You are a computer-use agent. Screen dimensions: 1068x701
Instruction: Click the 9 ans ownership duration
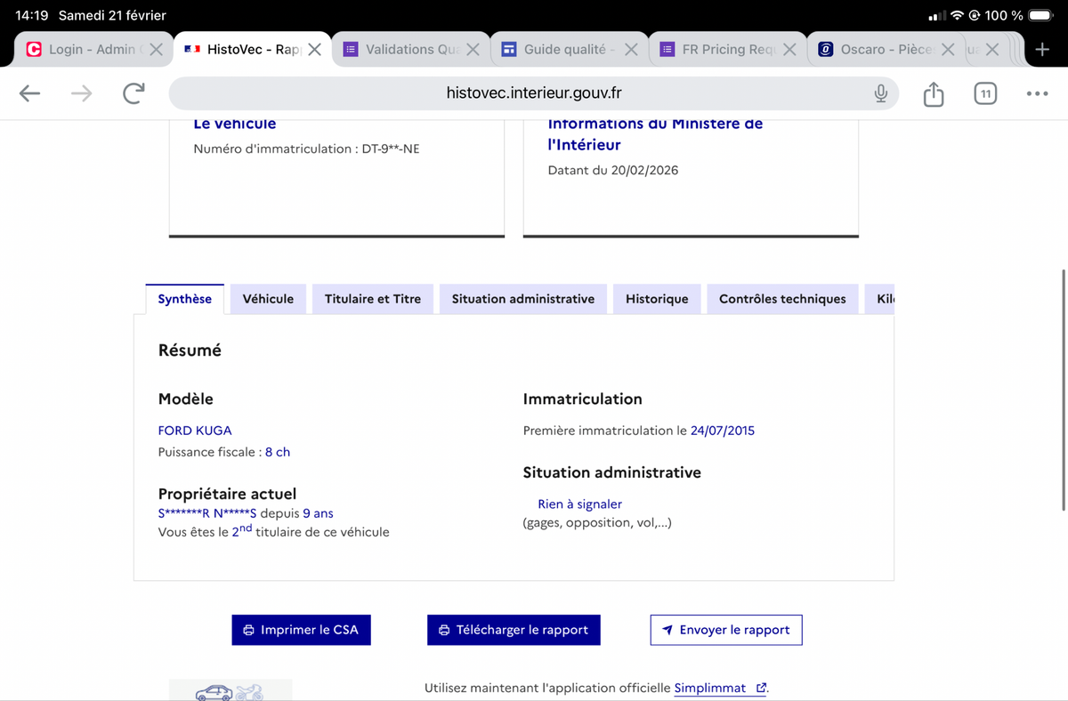pyautogui.click(x=318, y=513)
